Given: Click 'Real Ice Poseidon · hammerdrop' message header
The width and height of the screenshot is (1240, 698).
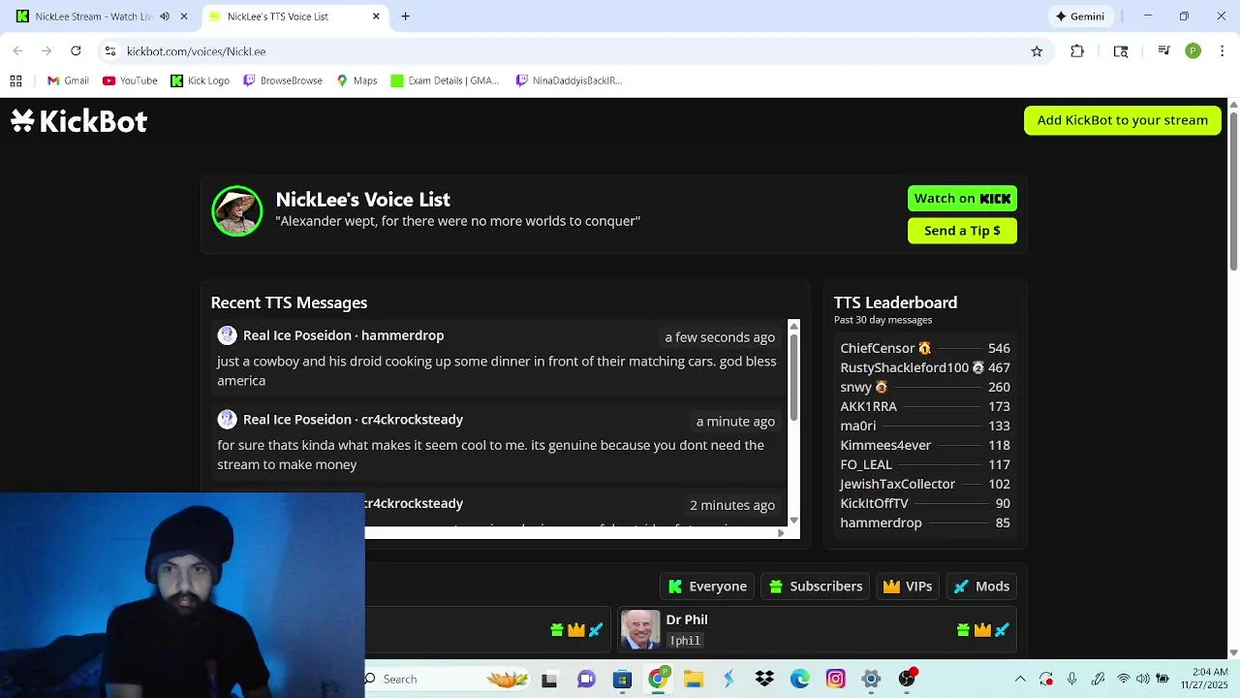Looking at the screenshot, I should (343, 335).
